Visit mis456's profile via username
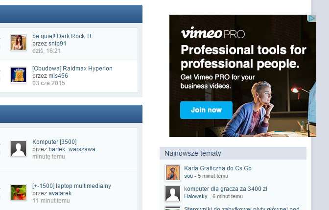Image resolution: width=329 pixels, height=210 pixels. [x=57, y=76]
